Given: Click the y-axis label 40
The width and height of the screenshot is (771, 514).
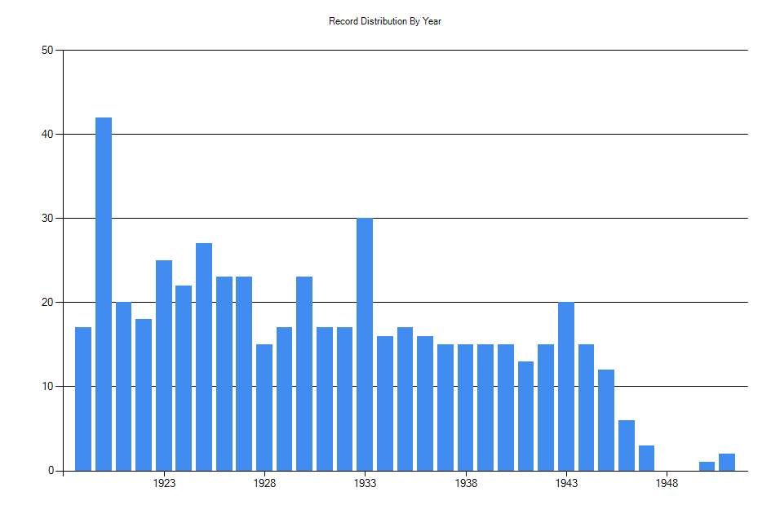Looking at the screenshot, I should pos(47,135).
